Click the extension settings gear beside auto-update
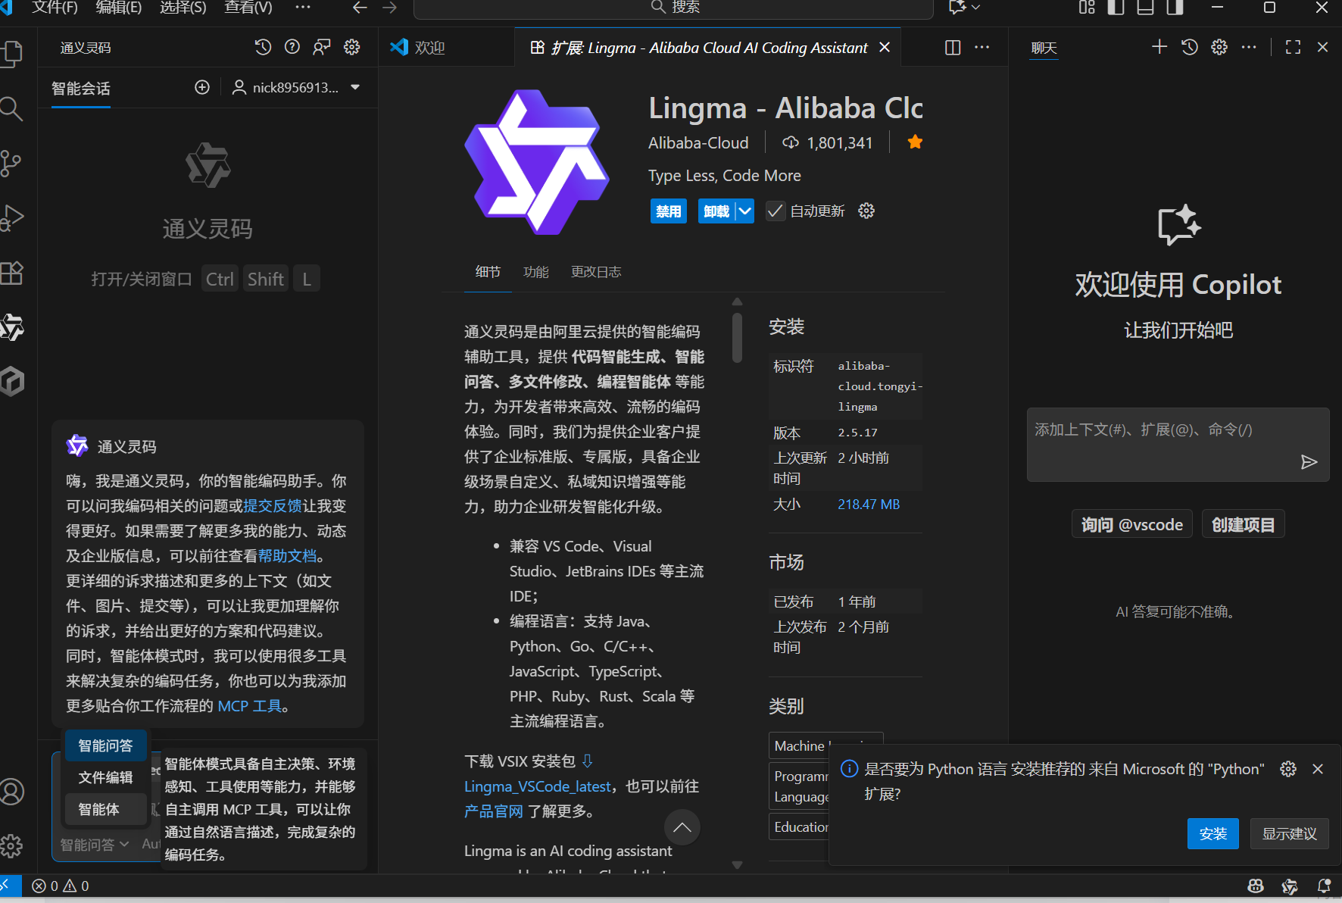This screenshot has height=903, width=1342. pos(866,211)
